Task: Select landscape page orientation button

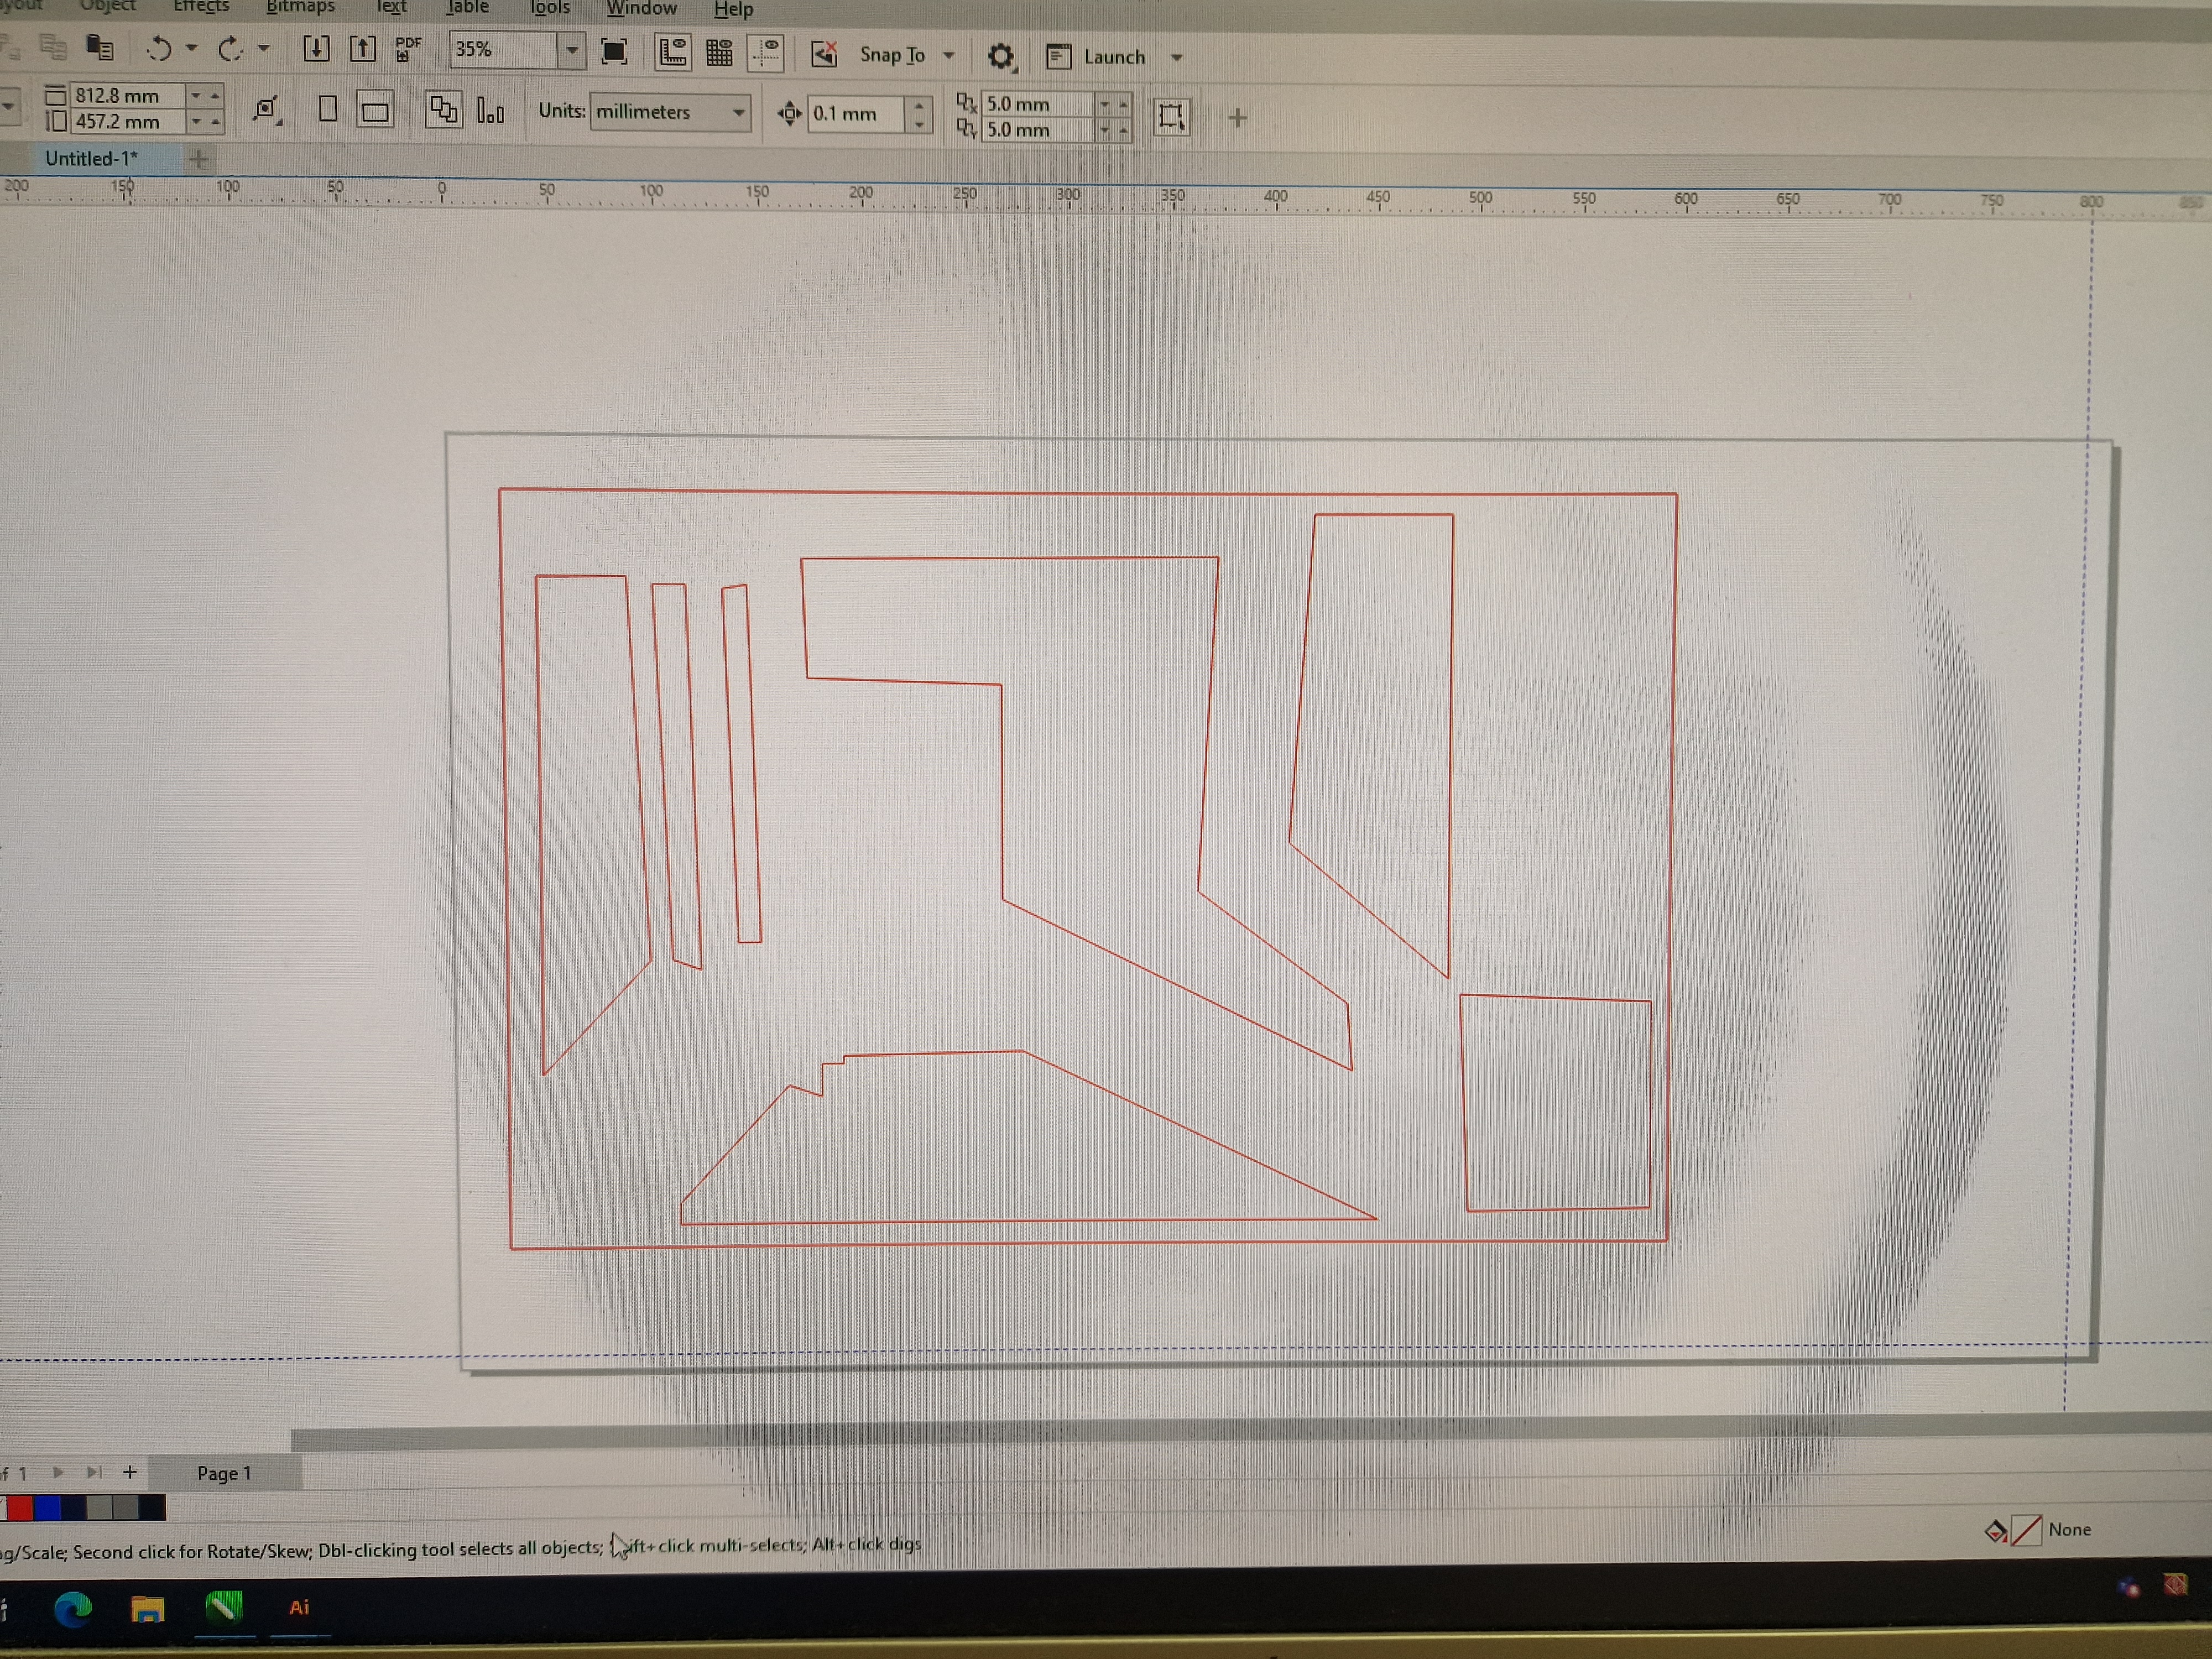Action: click(375, 111)
